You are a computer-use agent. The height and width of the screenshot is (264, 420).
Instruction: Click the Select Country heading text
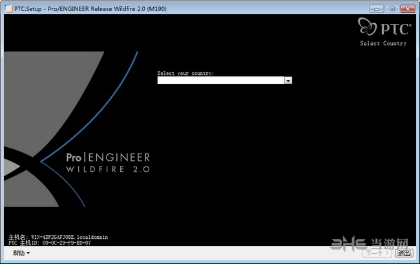point(383,43)
